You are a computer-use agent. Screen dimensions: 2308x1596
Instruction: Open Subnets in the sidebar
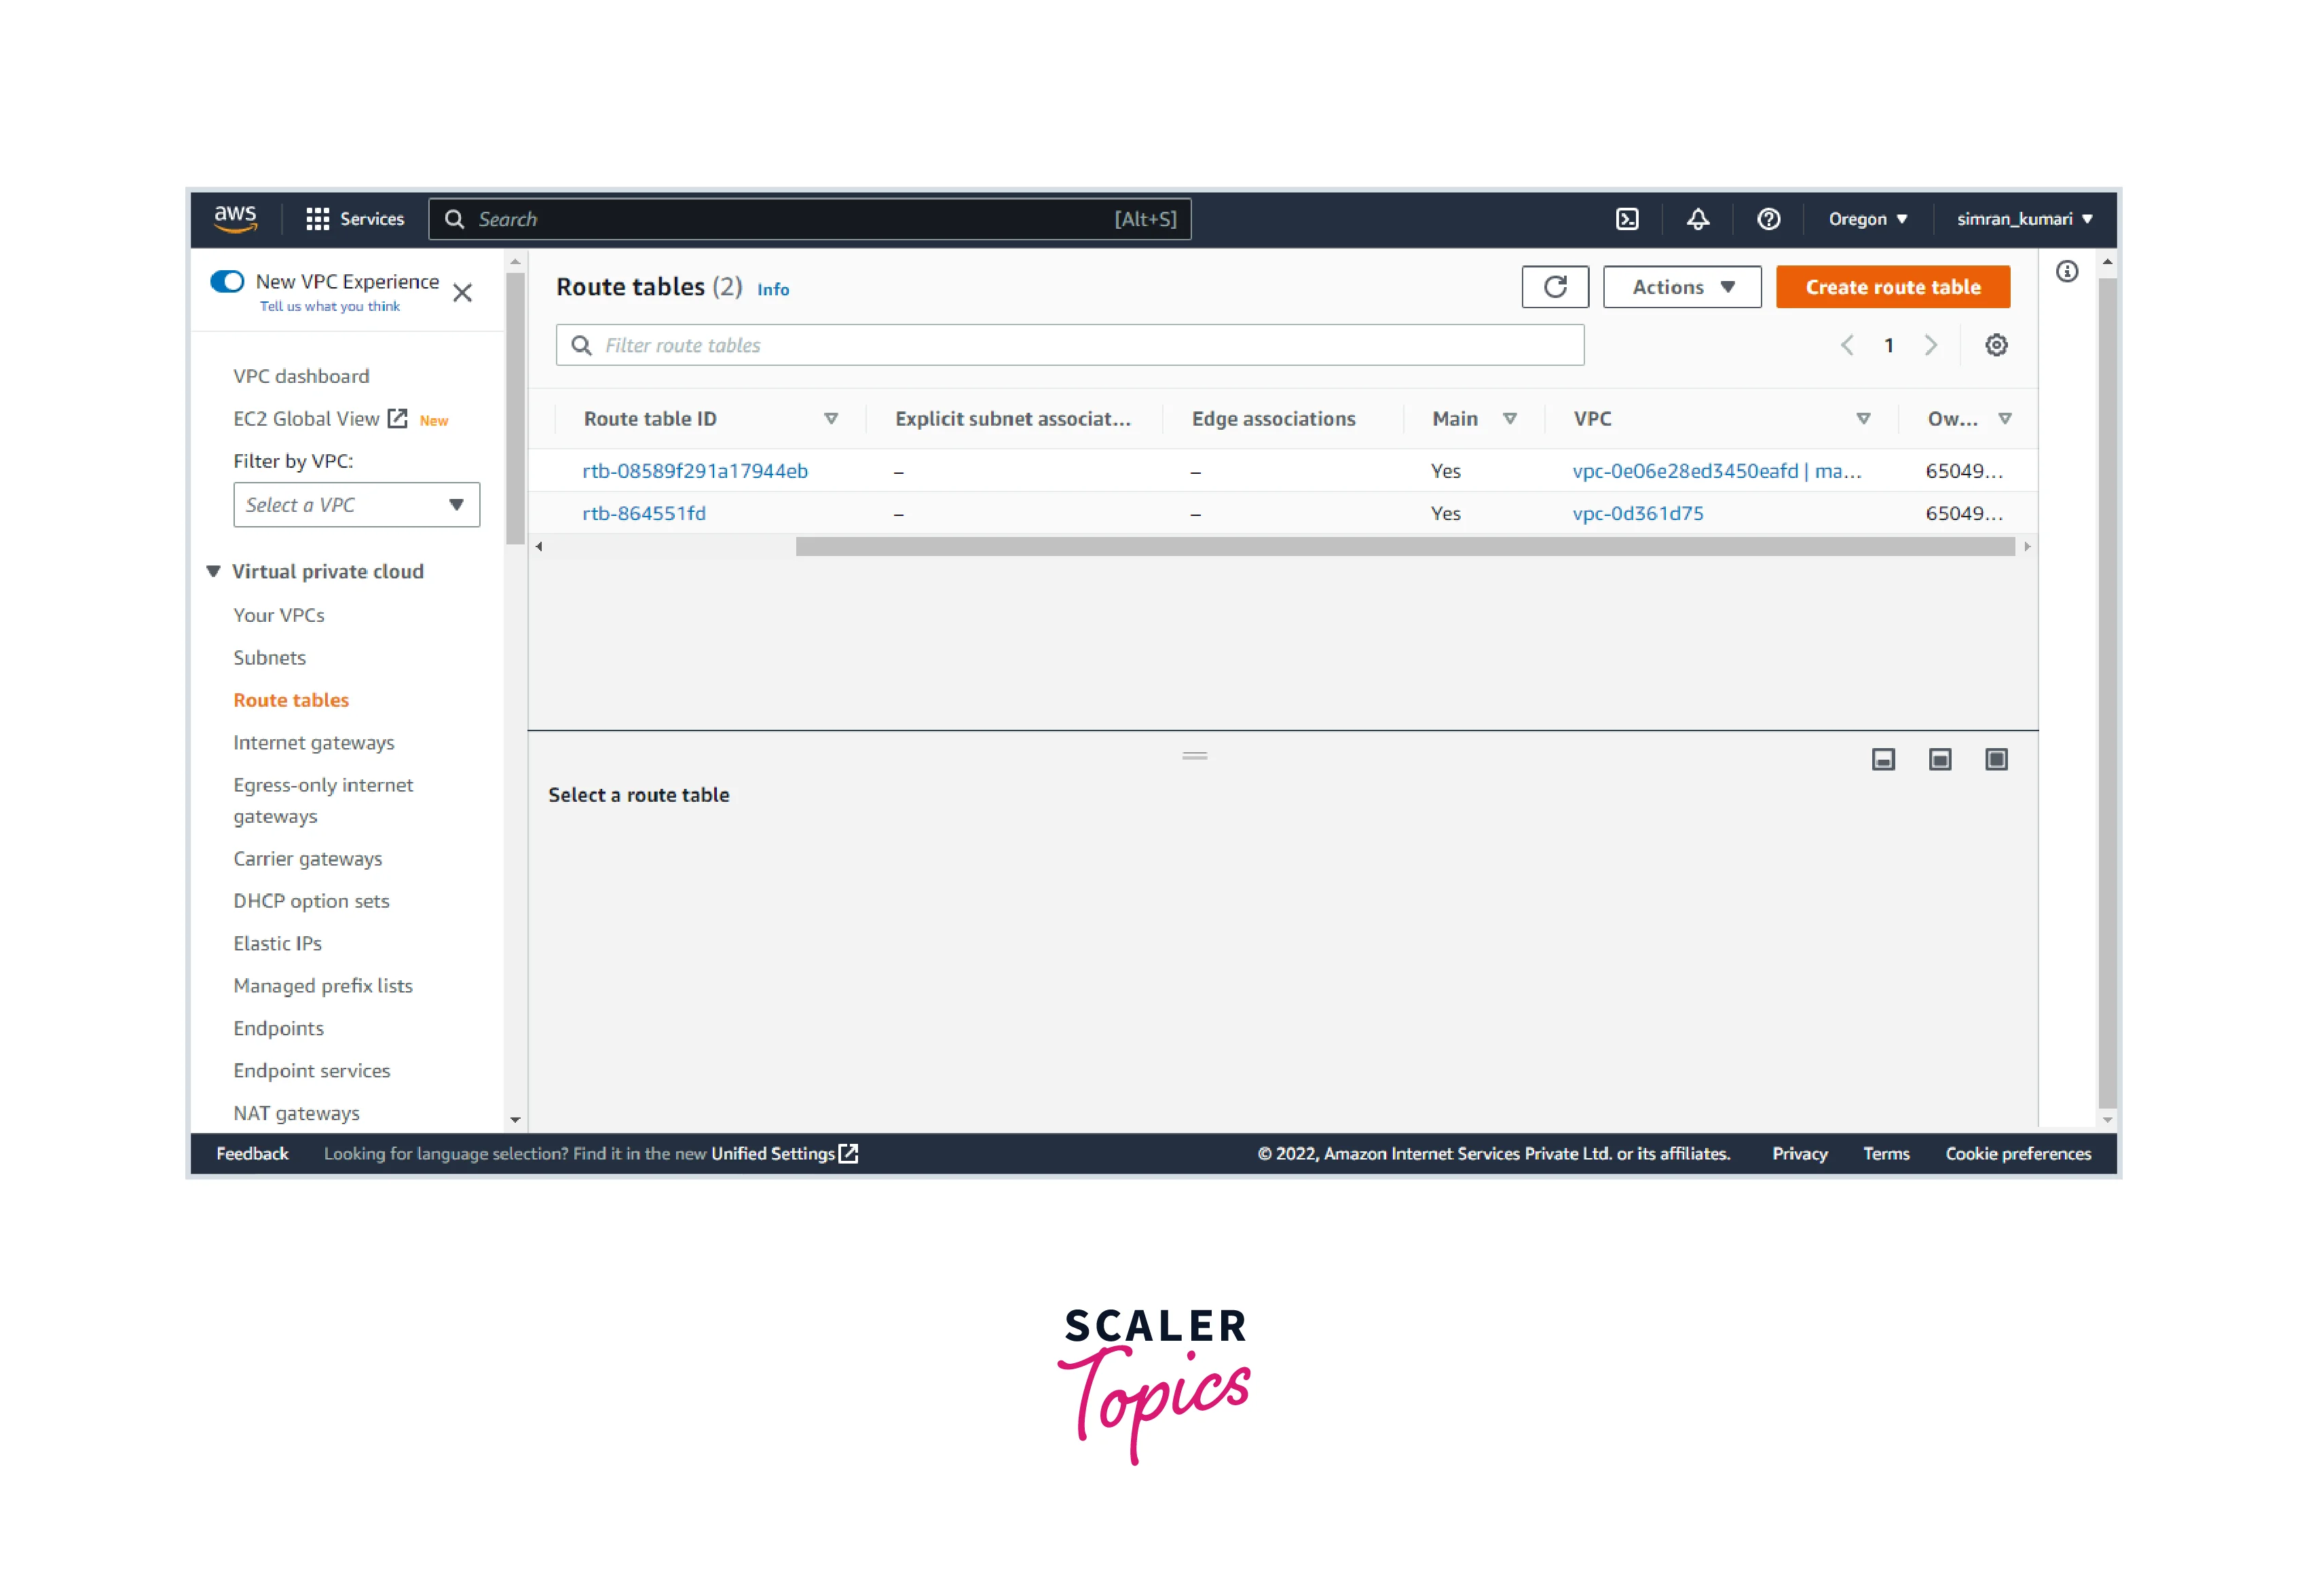(269, 658)
